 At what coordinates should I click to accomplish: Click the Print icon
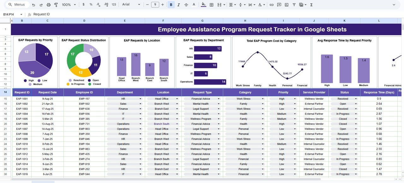(49, 5)
